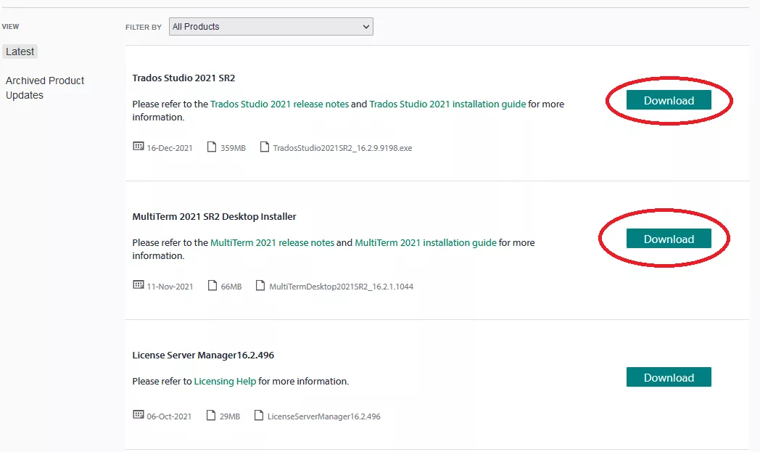Click the calendar icon beside 06-Oct-2021
The image size is (760, 452).
pyautogui.click(x=138, y=415)
